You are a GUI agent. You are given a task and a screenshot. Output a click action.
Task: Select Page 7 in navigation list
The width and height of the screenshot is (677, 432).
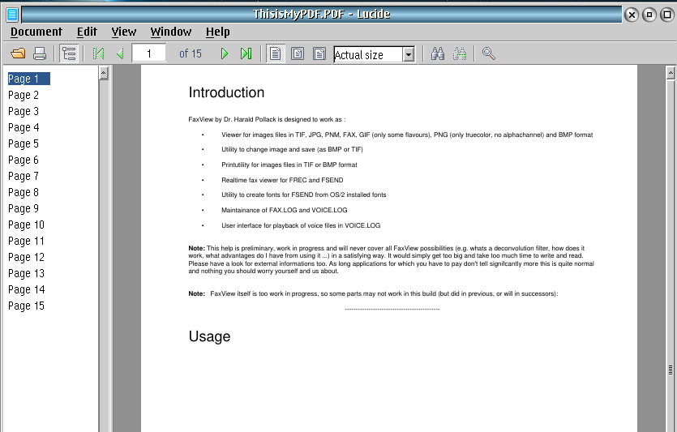point(24,176)
